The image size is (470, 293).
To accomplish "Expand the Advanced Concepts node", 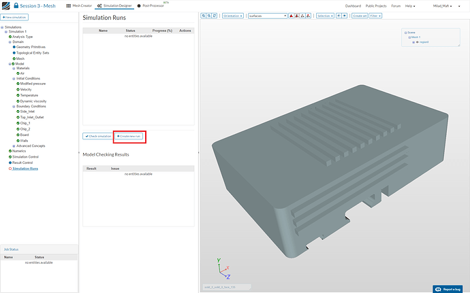I will tap(14, 146).
